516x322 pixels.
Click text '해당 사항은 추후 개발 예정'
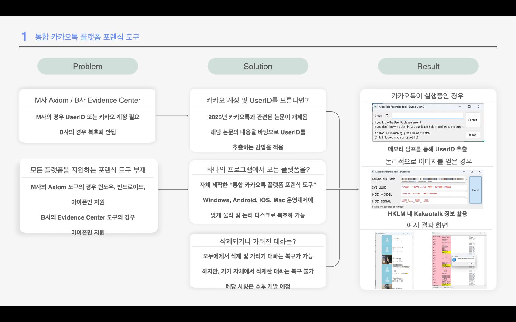click(258, 286)
